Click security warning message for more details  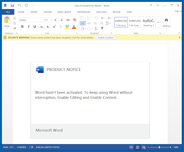(x=62, y=38)
